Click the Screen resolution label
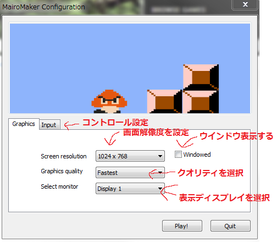 (64, 156)
